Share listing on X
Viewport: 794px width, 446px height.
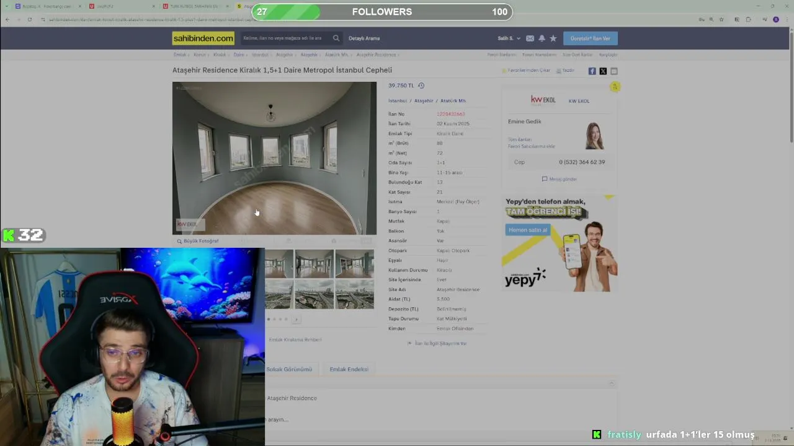click(x=603, y=71)
